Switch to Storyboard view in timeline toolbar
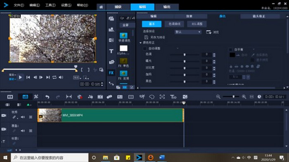 [10, 96]
